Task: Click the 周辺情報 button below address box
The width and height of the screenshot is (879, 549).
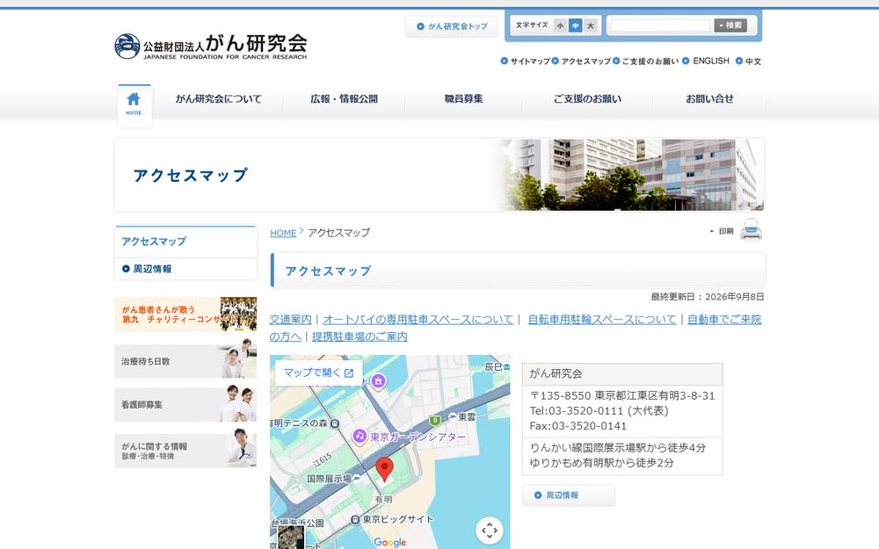Action: tap(569, 495)
